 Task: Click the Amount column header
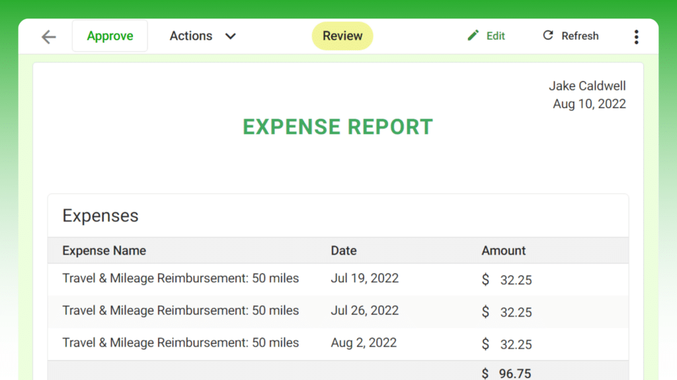503,250
